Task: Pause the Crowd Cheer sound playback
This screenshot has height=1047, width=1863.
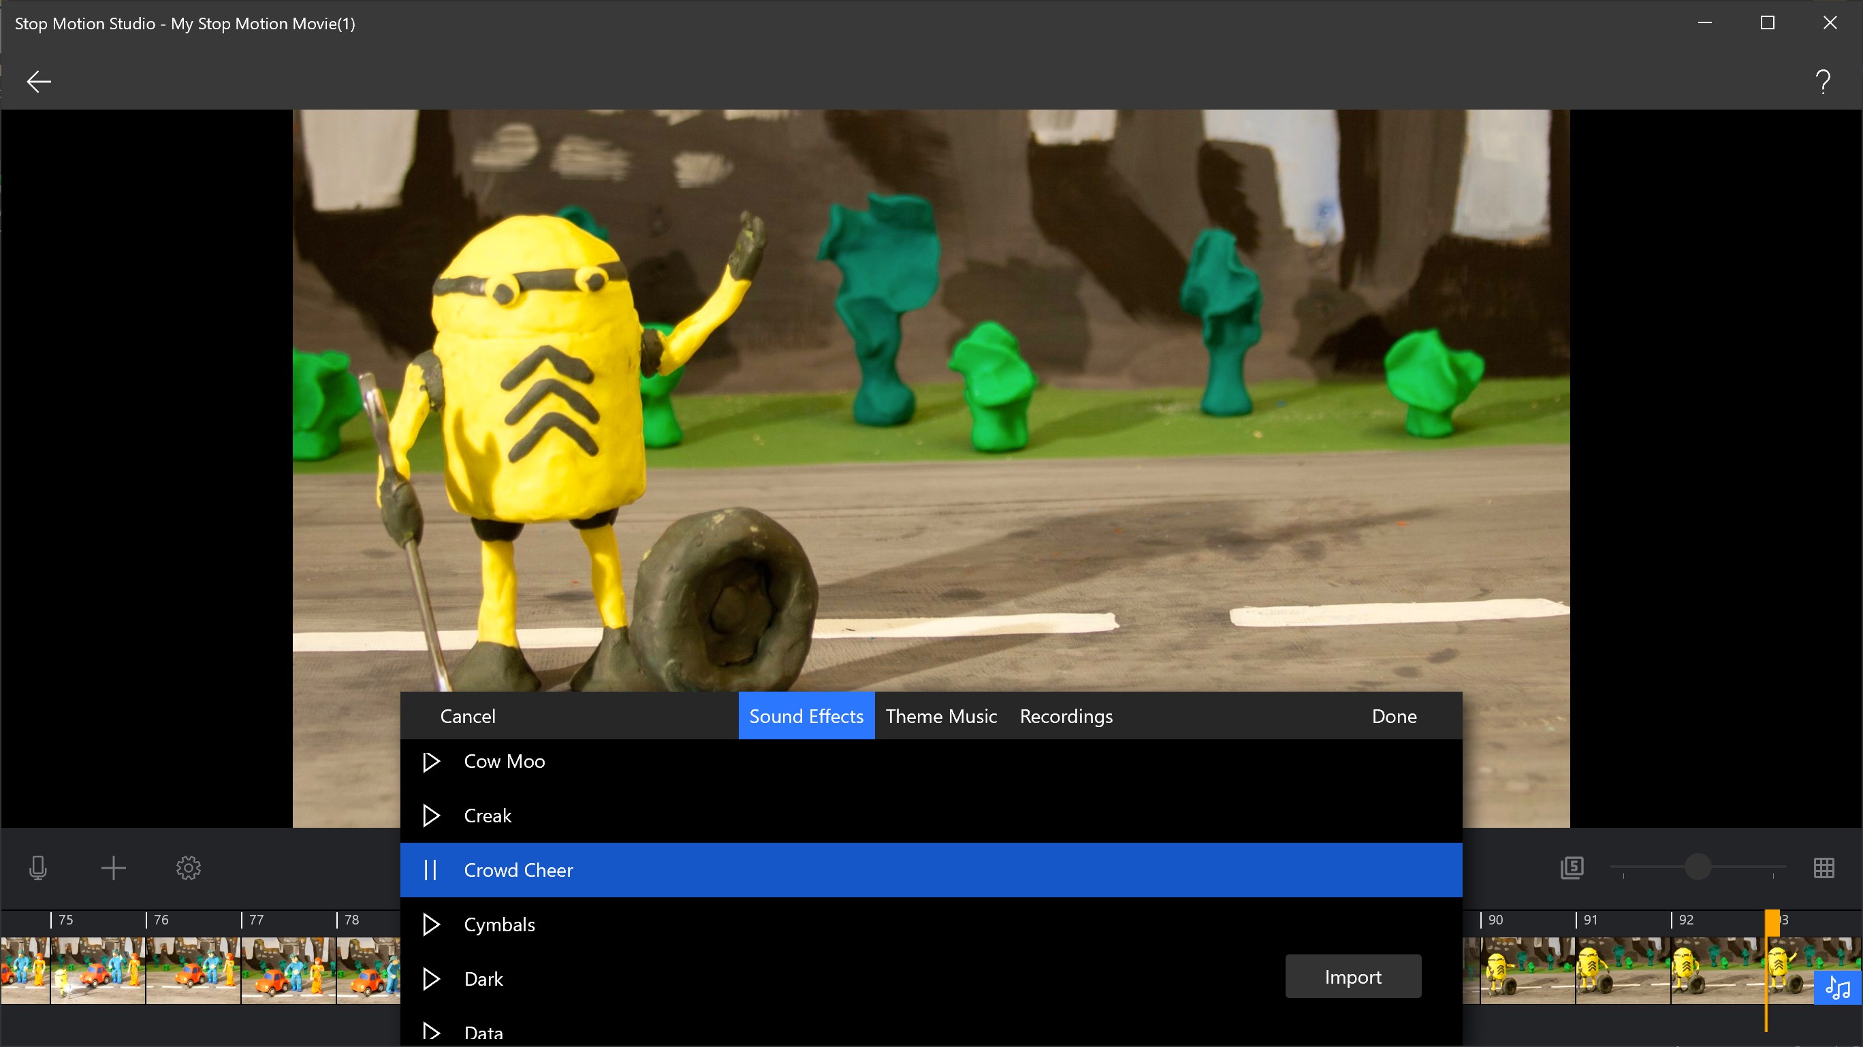Action: (x=432, y=870)
